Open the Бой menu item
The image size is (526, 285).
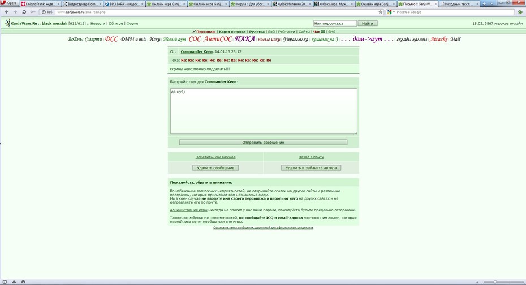271,32
